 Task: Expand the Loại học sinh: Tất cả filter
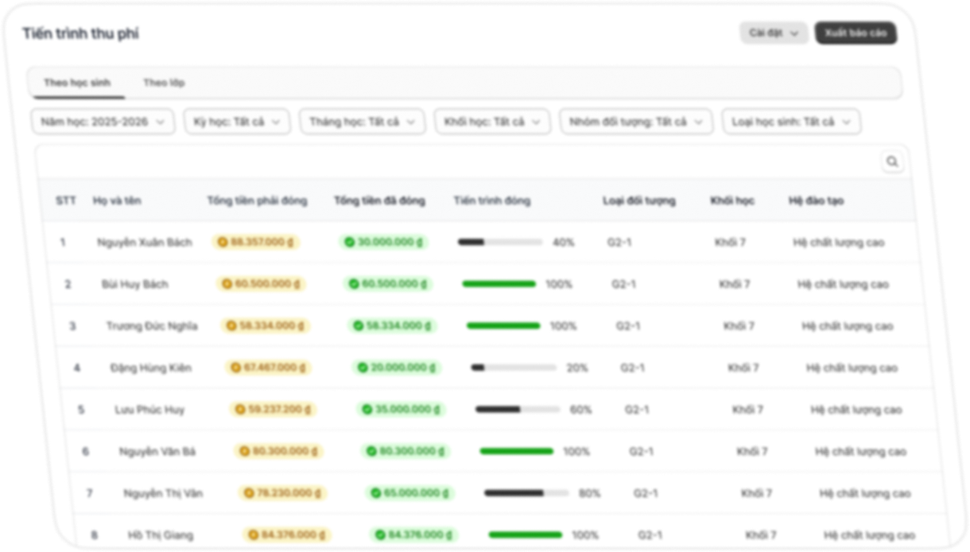click(x=791, y=122)
